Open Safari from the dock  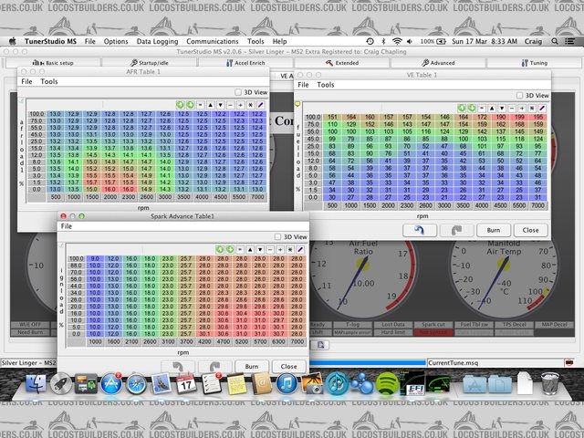136,384
